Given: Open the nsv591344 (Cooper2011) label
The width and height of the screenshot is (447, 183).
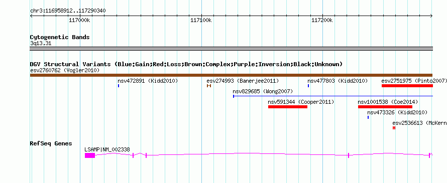Looking at the screenshot, I should (301, 102).
